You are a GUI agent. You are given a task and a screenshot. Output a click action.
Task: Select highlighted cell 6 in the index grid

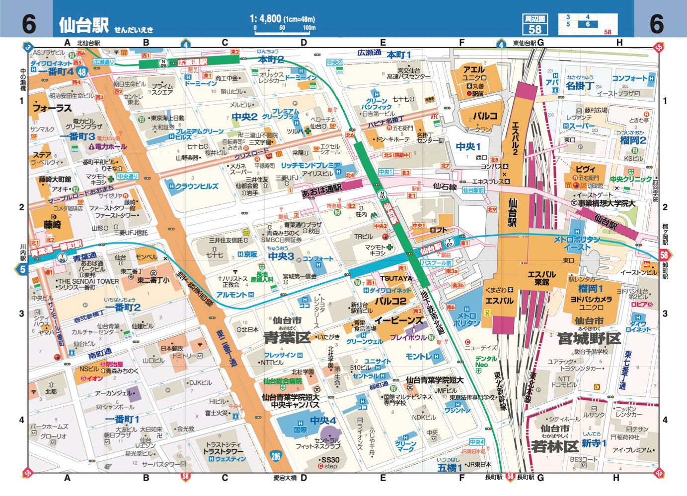point(588,24)
